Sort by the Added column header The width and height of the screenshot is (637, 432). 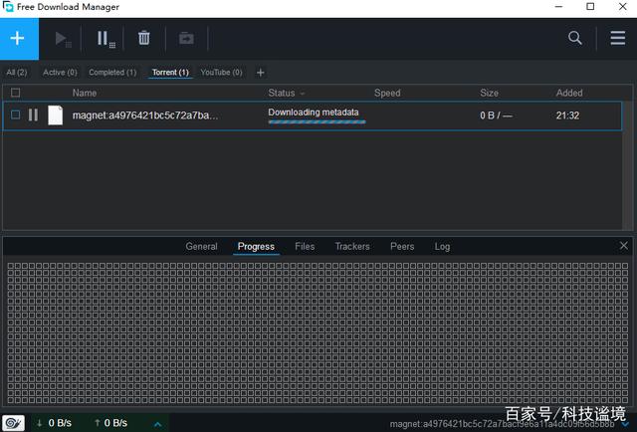point(569,93)
